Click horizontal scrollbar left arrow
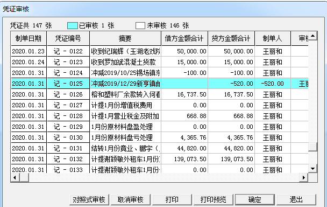 (x=15, y=178)
